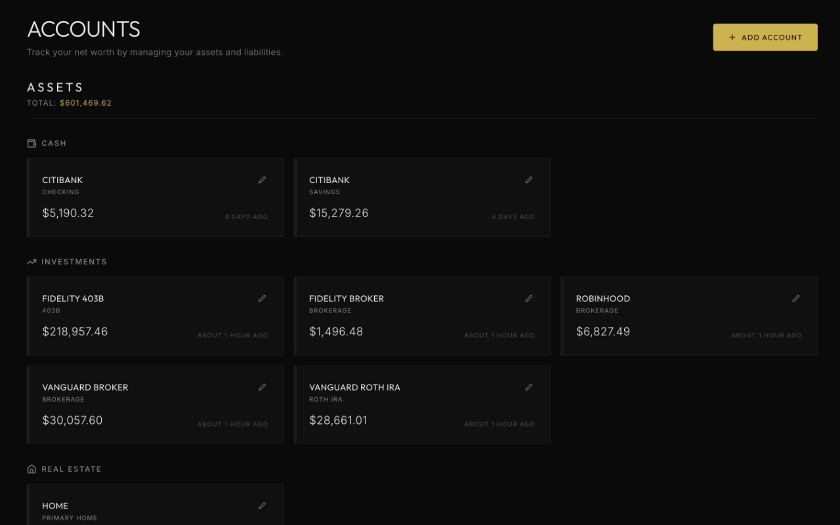Click the wallet icon beside Cash
Screen dimensions: 840x525
[x=31, y=143]
